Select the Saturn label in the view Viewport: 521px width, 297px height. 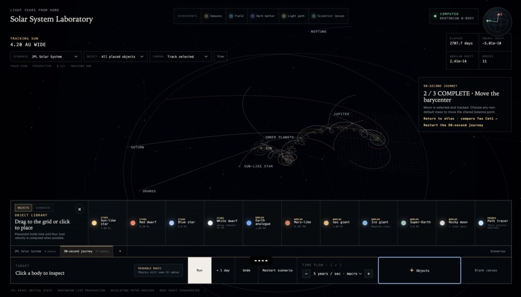point(137,148)
